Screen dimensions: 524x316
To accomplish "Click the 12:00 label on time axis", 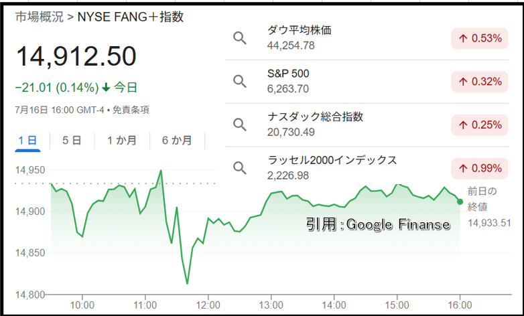I will click(208, 305).
